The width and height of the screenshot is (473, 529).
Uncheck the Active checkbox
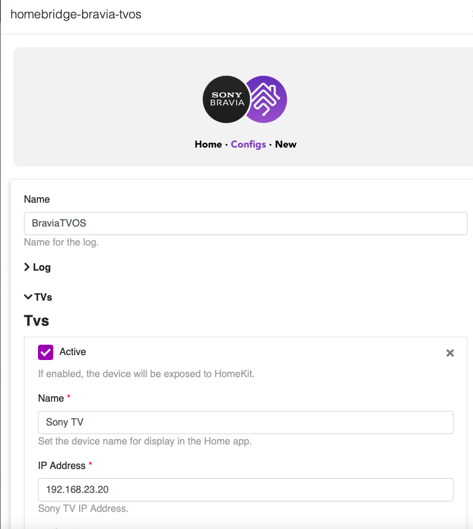[45, 352]
